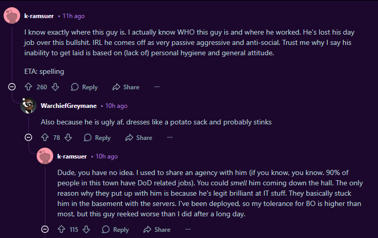Image resolution: width=378 pixels, height=238 pixels.
Task: Click k-ramsuer's avatar on the top comment
Action: point(12,16)
